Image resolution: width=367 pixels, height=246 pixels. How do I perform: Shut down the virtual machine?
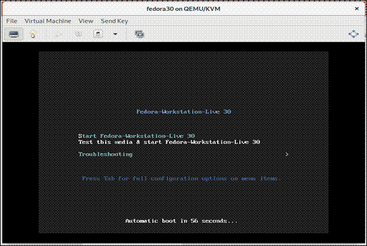pos(98,34)
